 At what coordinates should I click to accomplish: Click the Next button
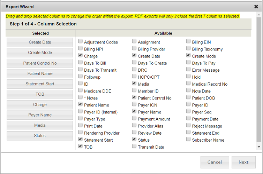click(x=243, y=162)
